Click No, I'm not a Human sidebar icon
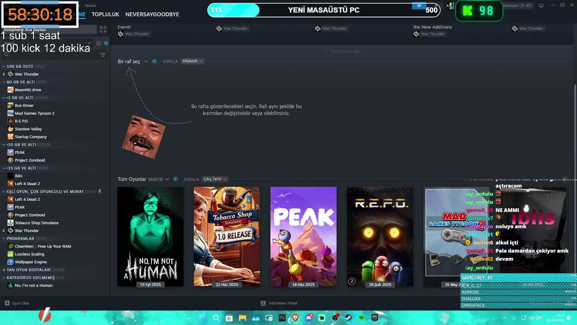Screen dimensions: 577x325 (x=10, y=285)
